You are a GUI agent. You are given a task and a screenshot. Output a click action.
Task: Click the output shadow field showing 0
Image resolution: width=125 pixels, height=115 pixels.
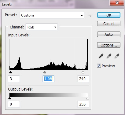point(14,104)
